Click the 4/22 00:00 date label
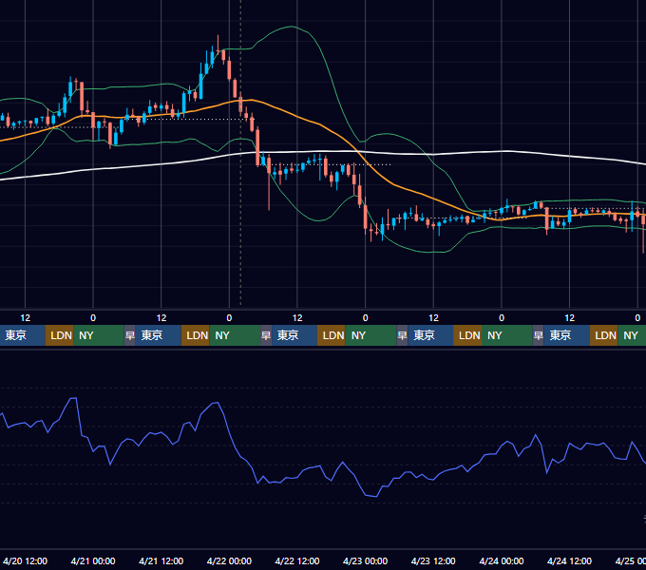 click(x=229, y=560)
